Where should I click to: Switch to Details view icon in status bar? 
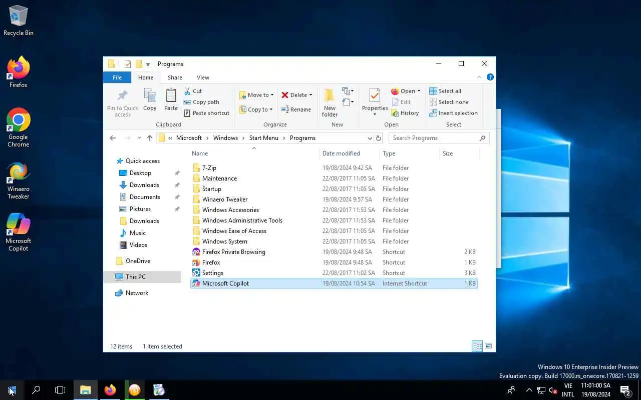click(477, 346)
